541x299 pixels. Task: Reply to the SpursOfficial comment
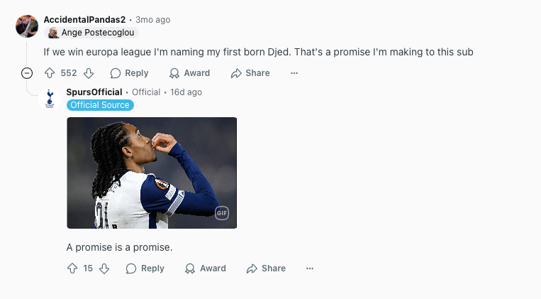[145, 268]
